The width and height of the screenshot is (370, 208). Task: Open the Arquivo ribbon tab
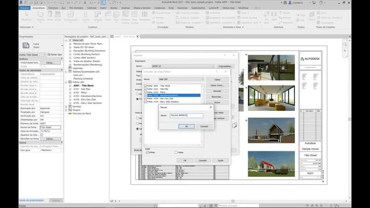(x=24, y=8)
